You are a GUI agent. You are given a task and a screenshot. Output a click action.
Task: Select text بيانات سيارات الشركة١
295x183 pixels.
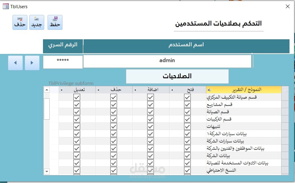[227, 134]
